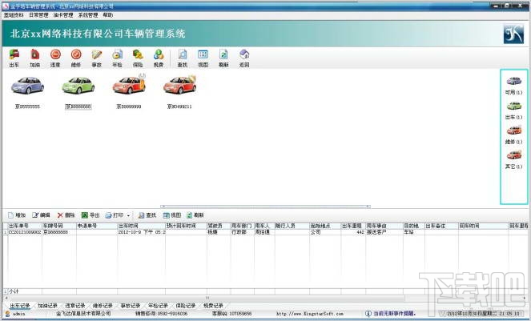This screenshot has width=531, height=321.
Task: Filter by 出车 dispatched cars in side panel
Action: 513,110
